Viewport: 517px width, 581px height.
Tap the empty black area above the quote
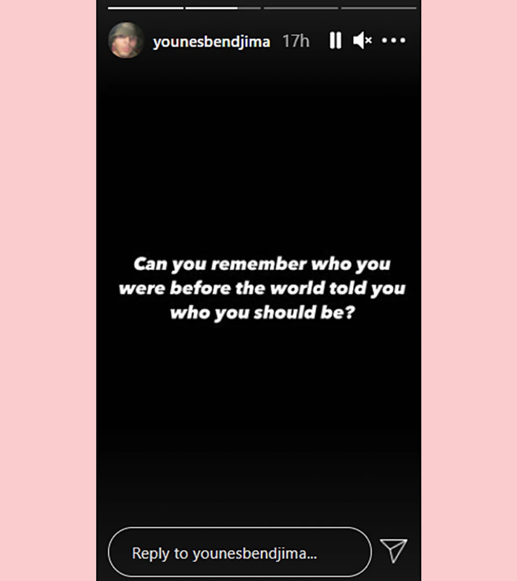coord(258,155)
